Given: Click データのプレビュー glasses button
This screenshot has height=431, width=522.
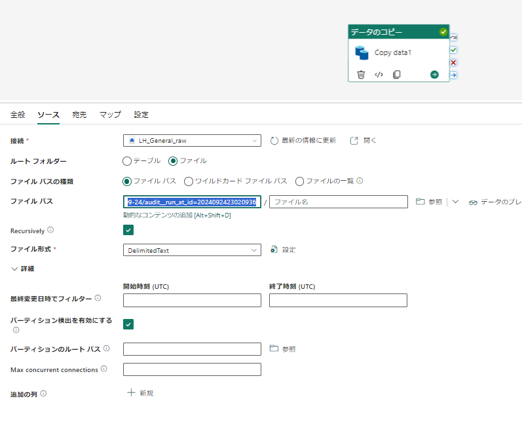Looking at the screenshot, I should pos(495,202).
